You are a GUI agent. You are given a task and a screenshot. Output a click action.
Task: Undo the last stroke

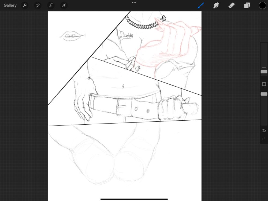[x=264, y=131]
